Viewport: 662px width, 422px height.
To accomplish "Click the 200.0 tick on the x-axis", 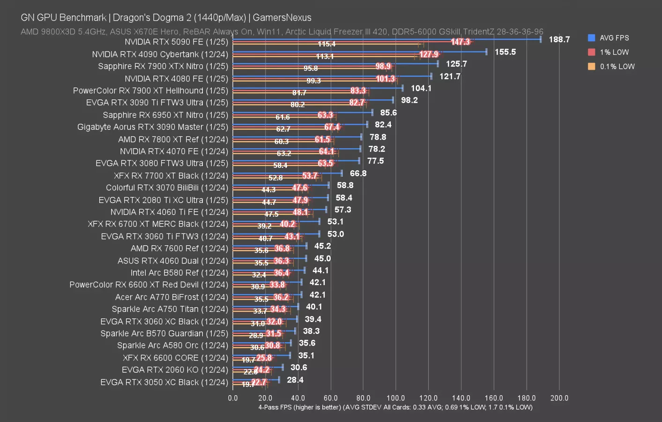I will click(559, 398).
